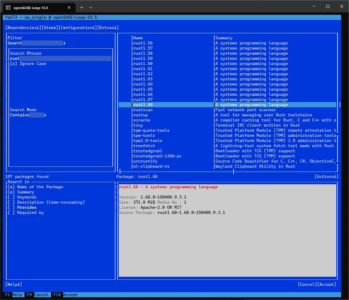Viewport: 349px width, 300px height.
Task: Enable the Provides checkbox
Action: tap(22, 208)
